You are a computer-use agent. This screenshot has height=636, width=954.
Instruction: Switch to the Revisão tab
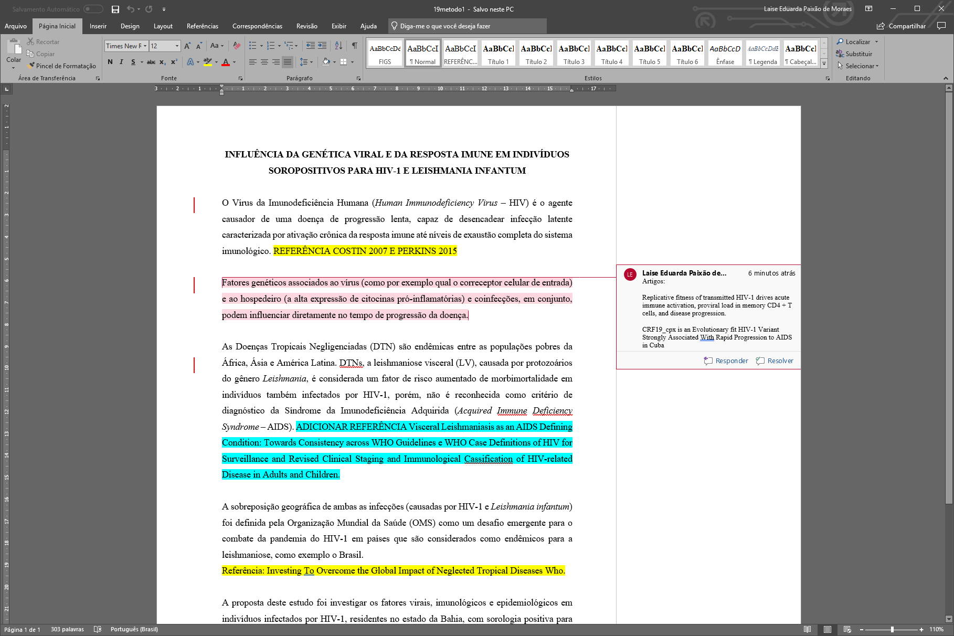[307, 26]
